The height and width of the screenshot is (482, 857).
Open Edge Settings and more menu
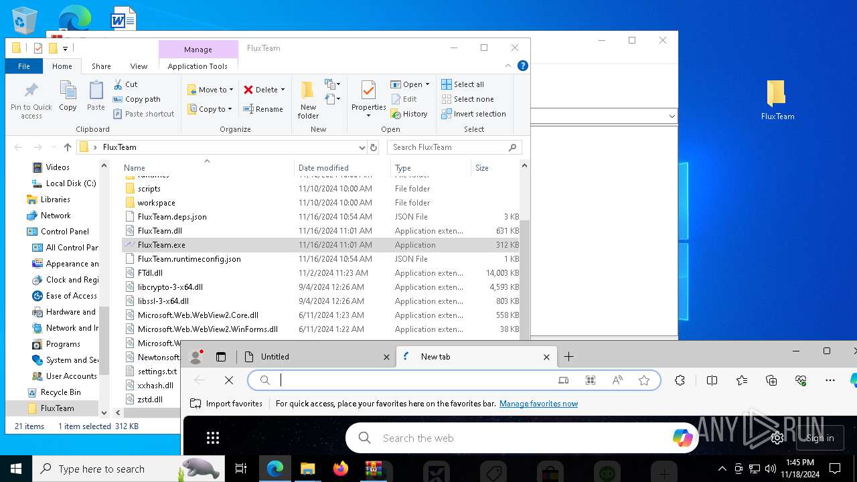(830, 380)
